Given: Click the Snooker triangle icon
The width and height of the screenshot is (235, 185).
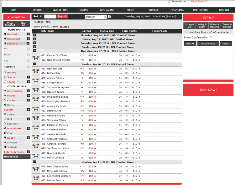Looking at the screenshot, I should point(5,142).
